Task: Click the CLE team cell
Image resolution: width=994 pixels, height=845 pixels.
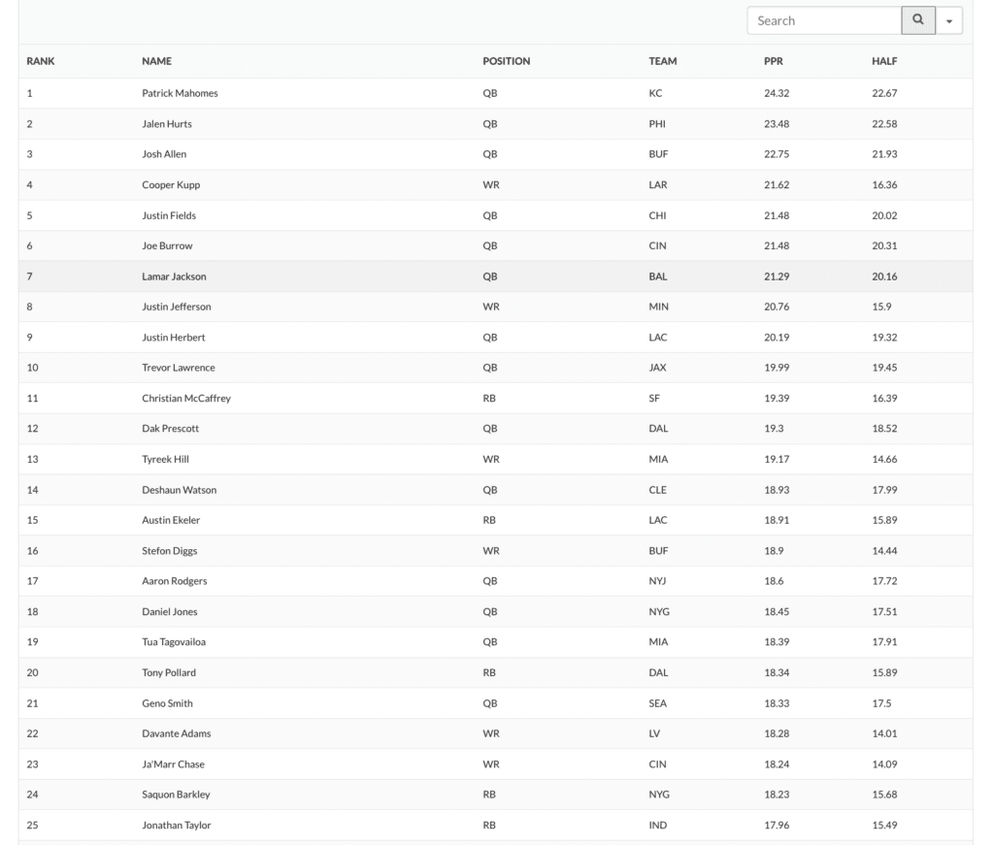Action: point(657,490)
